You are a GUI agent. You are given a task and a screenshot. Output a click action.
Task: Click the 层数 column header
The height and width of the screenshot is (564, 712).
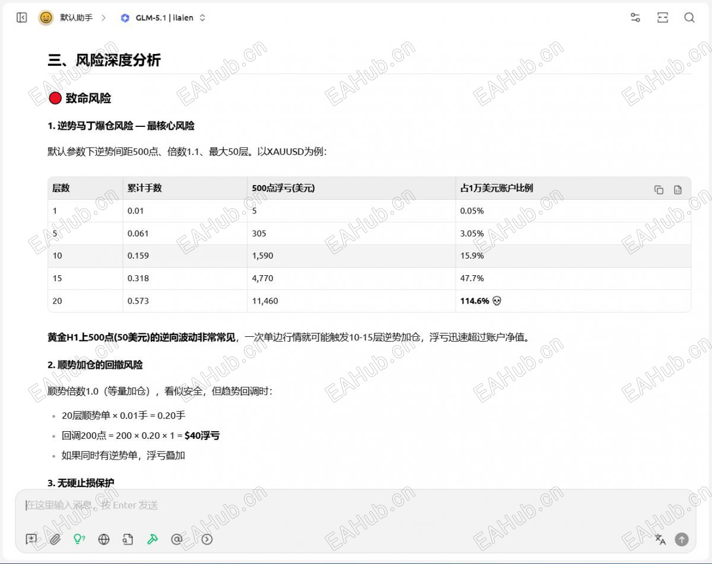85,188
